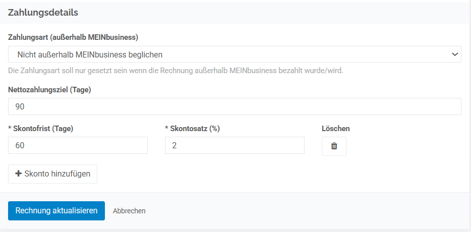This screenshot has height=232, width=471.
Task: Click the required asterisk before Skontofrist
Action: 10,129
